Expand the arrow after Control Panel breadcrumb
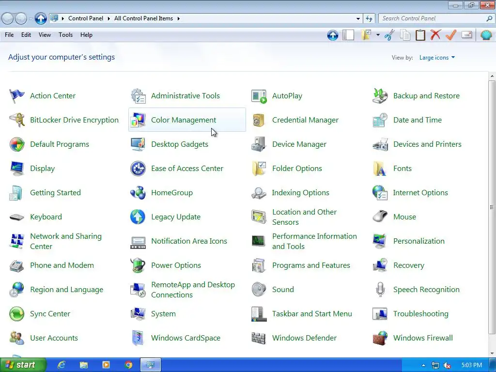Image resolution: width=496 pixels, height=372 pixels. (x=108, y=19)
